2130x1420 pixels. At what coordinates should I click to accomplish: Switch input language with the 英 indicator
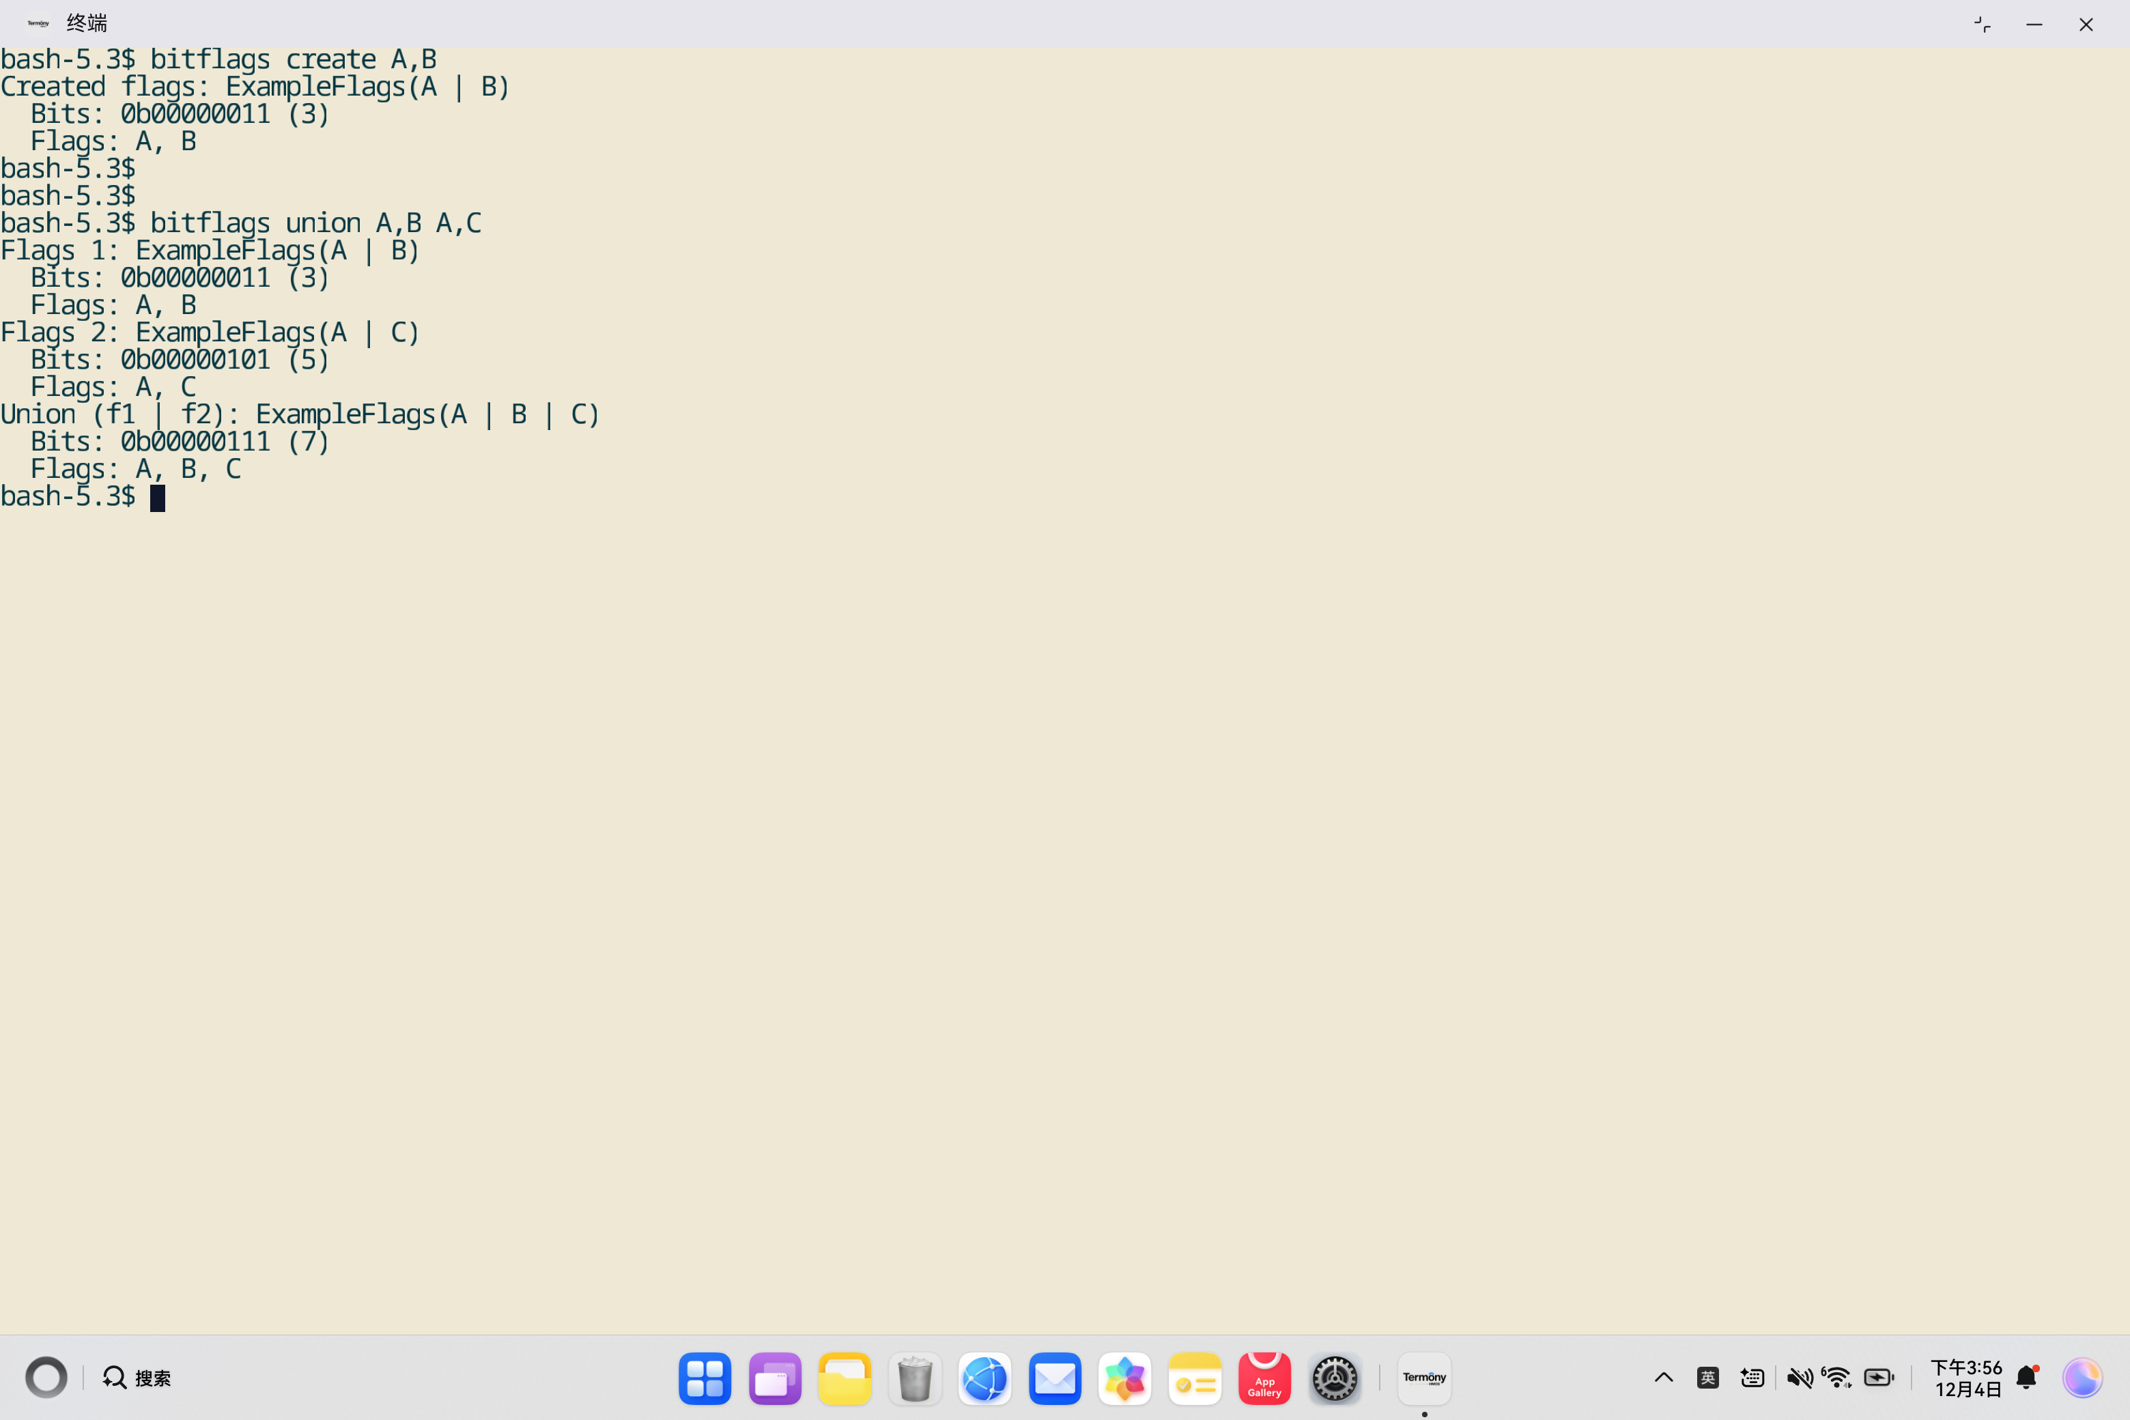tap(1708, 1378)
